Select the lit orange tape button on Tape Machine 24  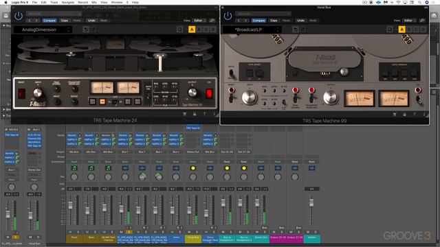tap(102, 102)
